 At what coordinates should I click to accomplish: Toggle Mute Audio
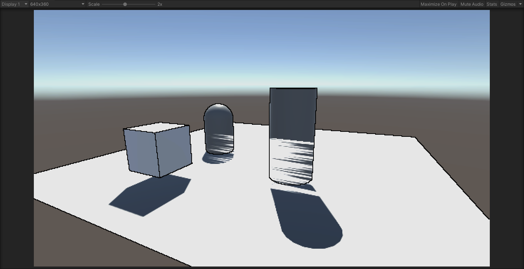point(472,4)
